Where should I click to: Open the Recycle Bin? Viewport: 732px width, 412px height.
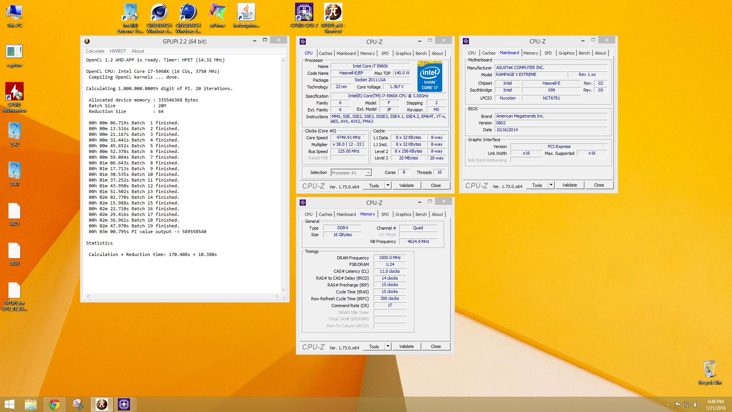tap(710, 372)
